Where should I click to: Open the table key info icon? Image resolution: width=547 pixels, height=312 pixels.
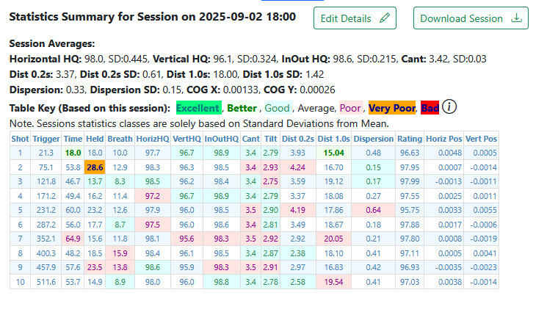[x=449, y=107]
